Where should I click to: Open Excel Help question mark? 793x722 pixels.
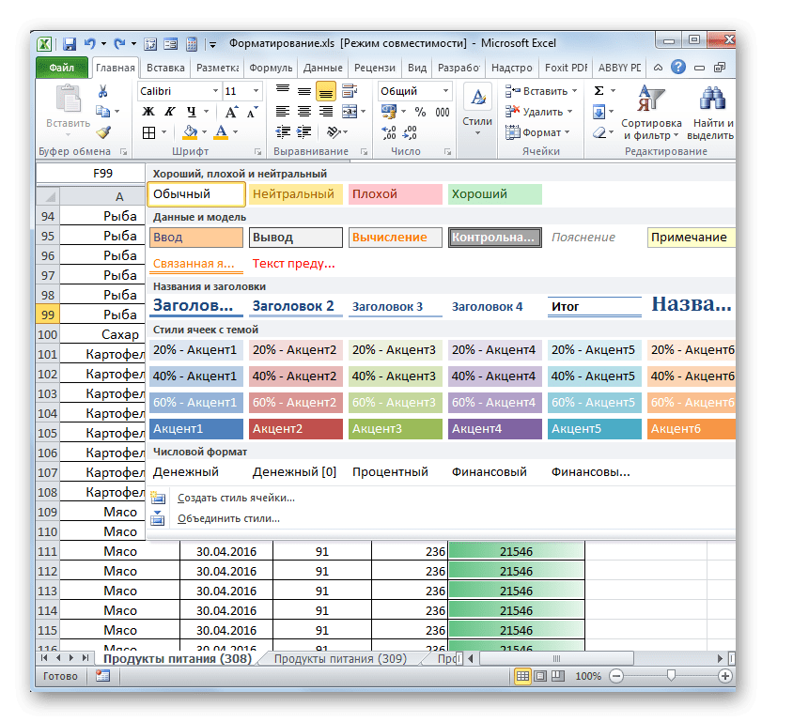point(678,68)
